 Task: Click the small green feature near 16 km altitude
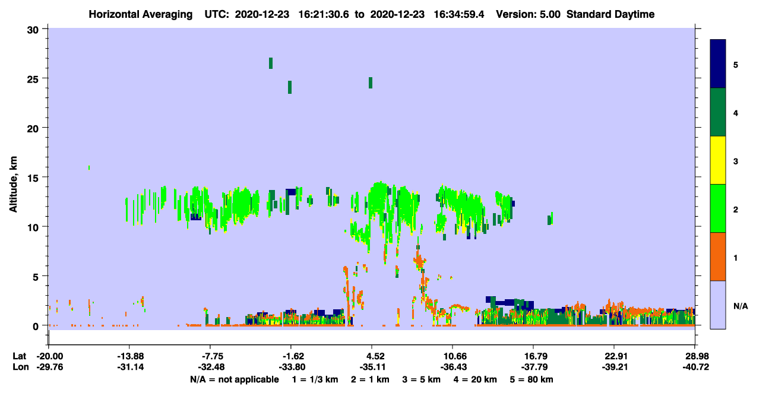click(x=89, y=167)
